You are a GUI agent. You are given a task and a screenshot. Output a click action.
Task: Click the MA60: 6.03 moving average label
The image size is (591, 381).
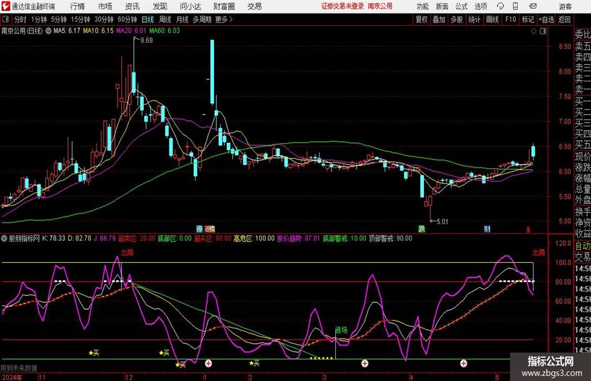pyautogui.click(x=164, y=31)
